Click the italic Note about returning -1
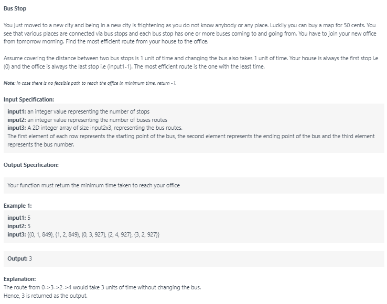Viewport: 387px width, 304px height. [x=90, y=83]
